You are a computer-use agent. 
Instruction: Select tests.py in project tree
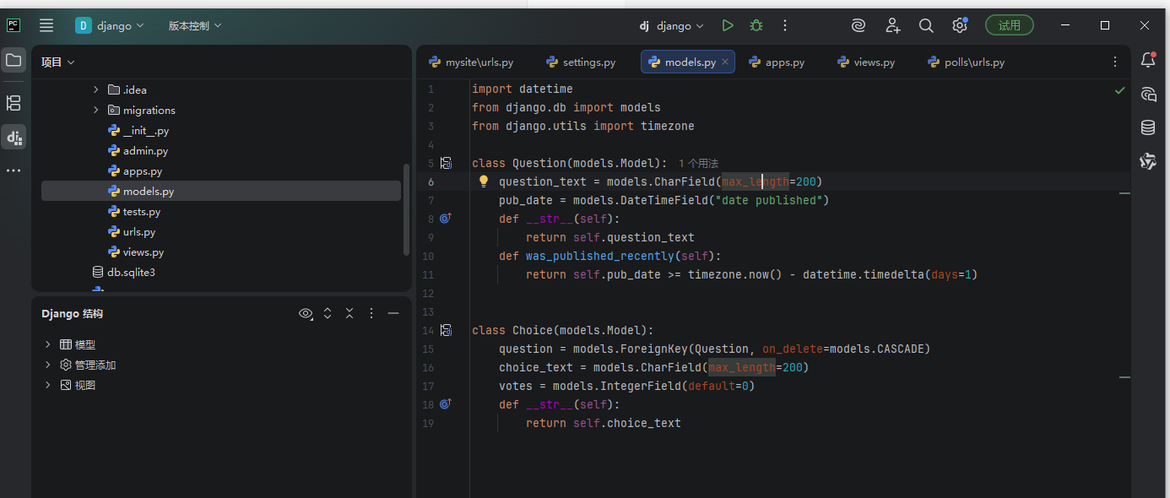[142, 211]
